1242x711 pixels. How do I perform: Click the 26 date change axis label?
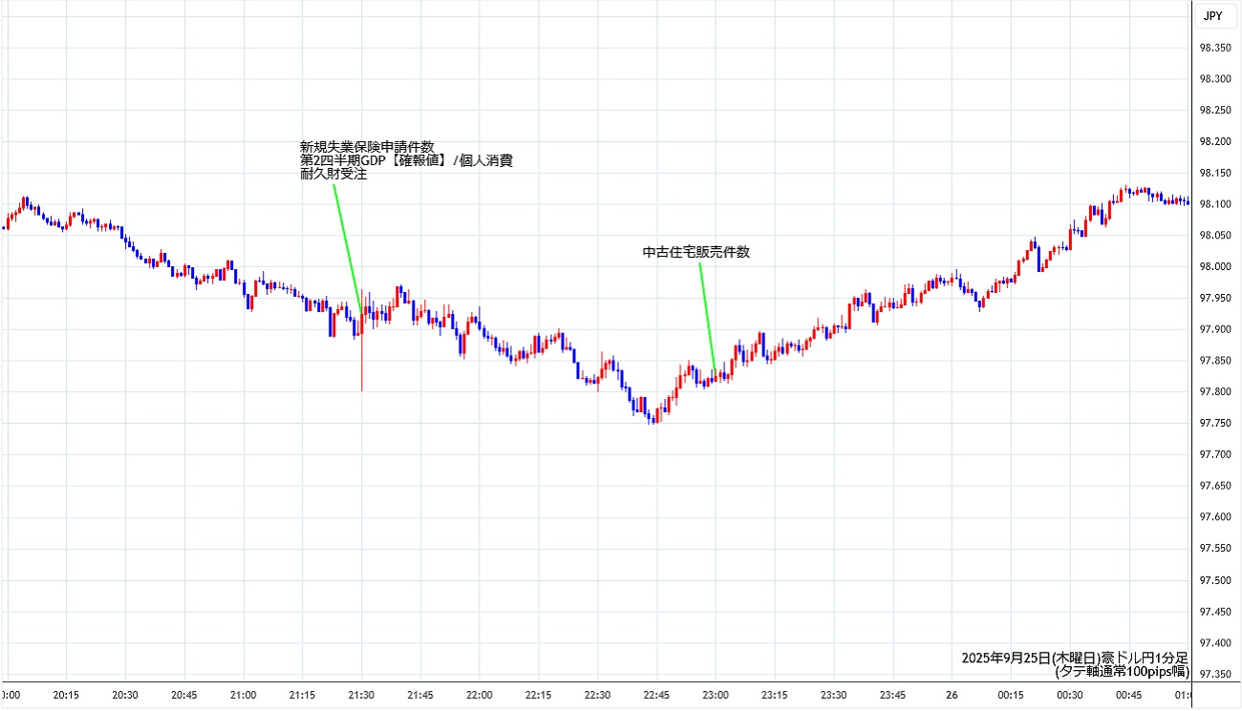pyautogui.click(x=952, y=696)
